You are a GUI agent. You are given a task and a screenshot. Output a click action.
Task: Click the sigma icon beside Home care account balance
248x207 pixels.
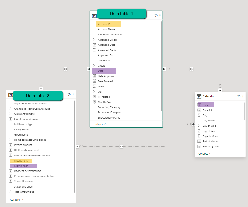tap(11, 140)
